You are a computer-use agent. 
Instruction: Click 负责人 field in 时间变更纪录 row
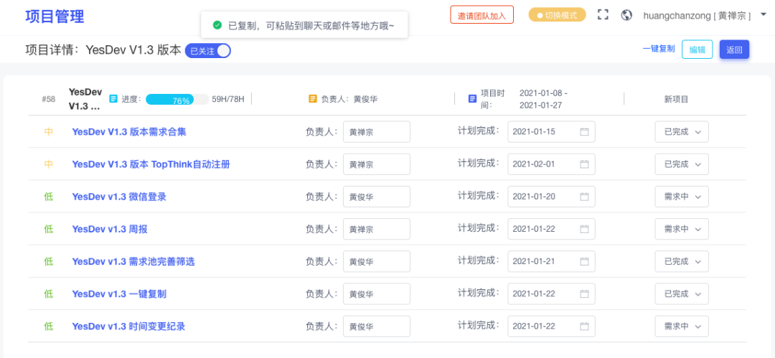pyautogui.click(x=377, y=326)
